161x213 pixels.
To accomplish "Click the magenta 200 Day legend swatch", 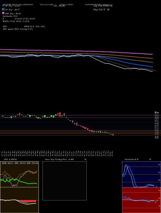I will tap(3, 13).
